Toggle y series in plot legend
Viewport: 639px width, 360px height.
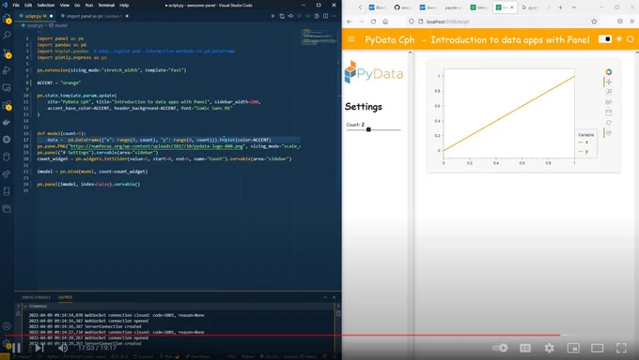coord(584,151)
